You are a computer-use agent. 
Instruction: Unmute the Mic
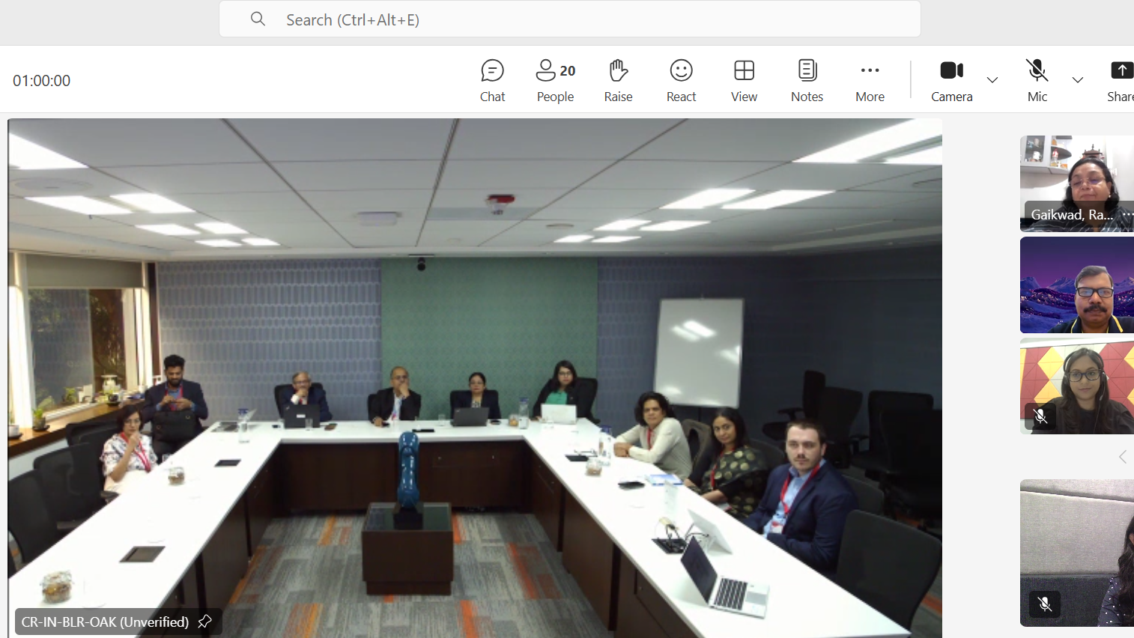[x=1037, y=80]
